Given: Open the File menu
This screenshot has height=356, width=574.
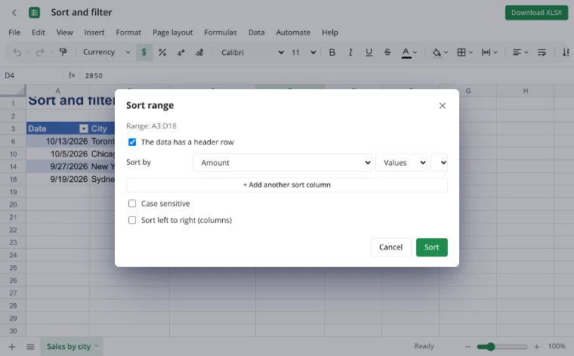Looking at the screenshot, I should 14,33.
